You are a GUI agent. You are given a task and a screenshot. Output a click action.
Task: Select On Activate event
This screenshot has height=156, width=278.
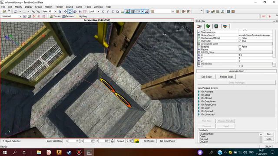(207, 91)
